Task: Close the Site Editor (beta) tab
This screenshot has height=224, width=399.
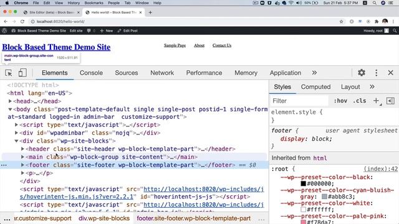Action: pos(79,12)
